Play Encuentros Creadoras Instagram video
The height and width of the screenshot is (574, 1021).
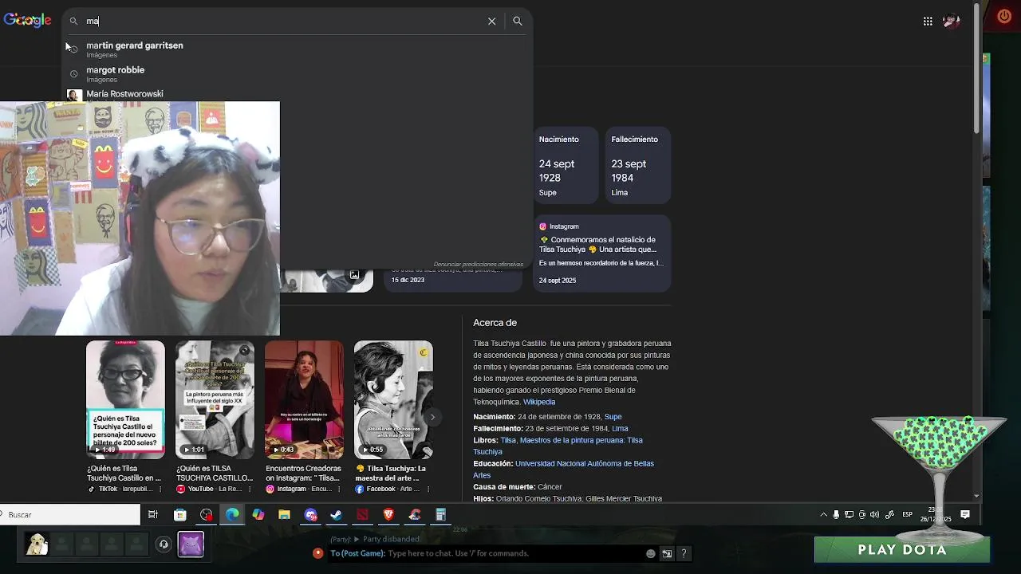304,399
